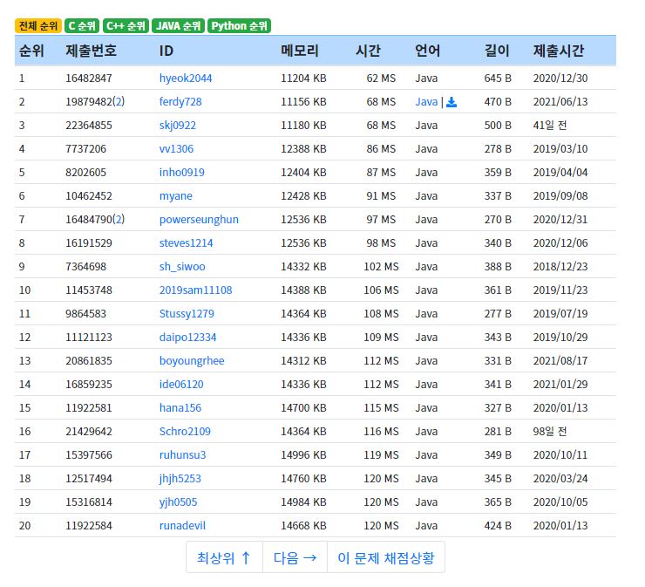Open user Schro2109 profile link
This screenshot has height=587, width=645.
[x=185, y=432]
